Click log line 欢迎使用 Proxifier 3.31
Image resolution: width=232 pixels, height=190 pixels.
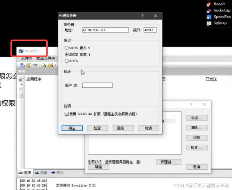pos(76,185)
